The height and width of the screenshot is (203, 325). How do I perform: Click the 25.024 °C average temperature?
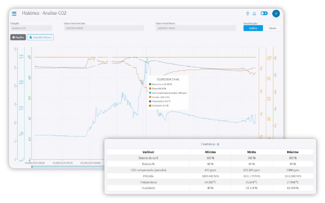(x=251, y=182)
